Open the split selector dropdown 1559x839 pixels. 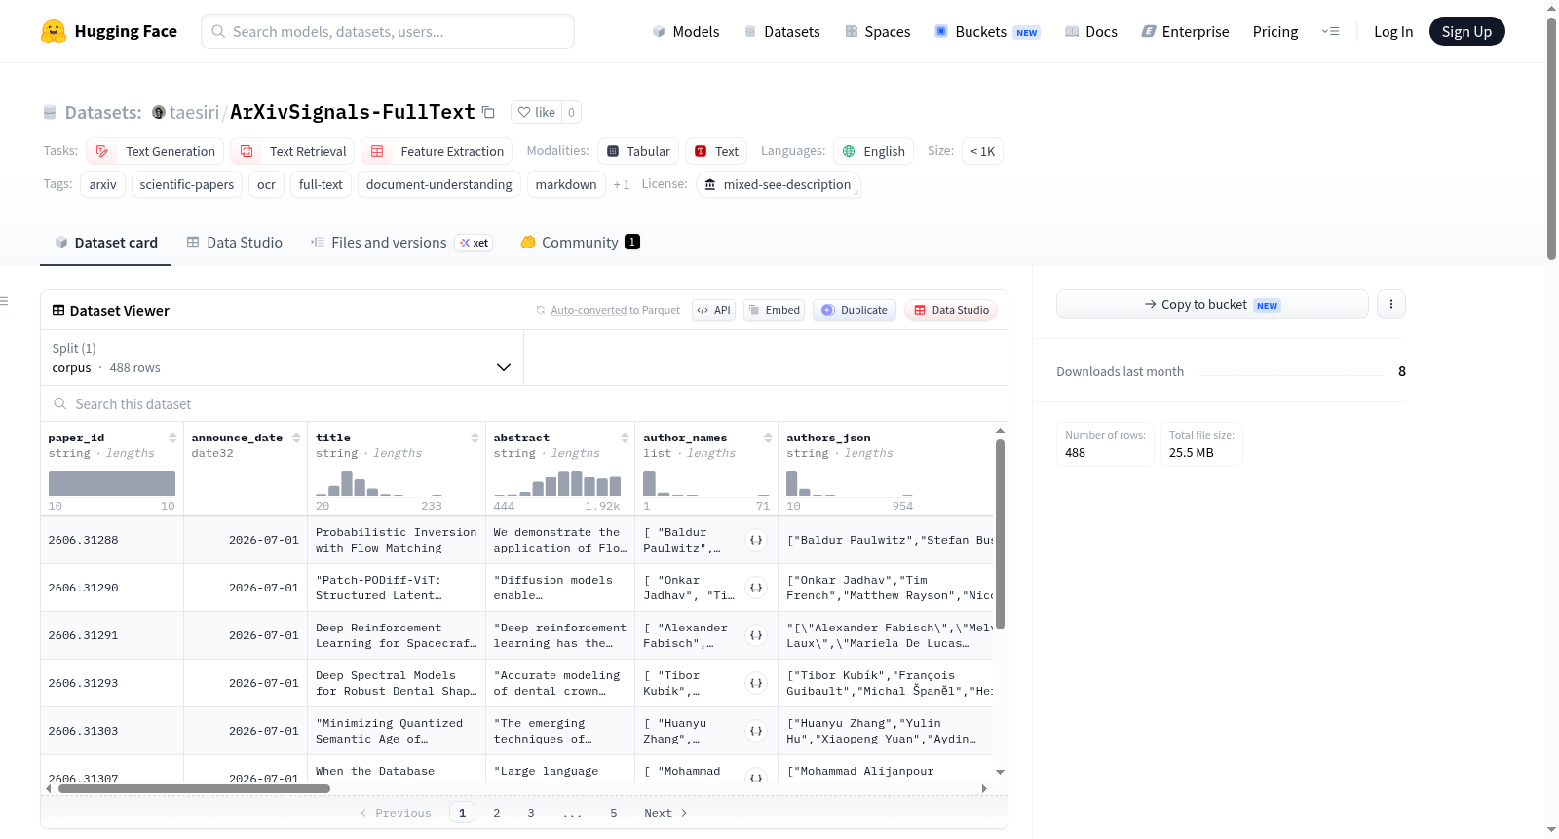[282, 358]
